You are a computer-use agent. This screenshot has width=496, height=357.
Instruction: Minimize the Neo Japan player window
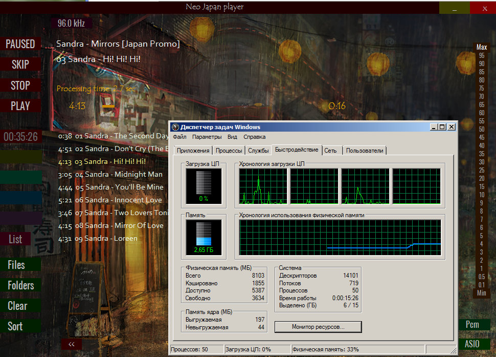pyautogui.click(x=455, y=8)
